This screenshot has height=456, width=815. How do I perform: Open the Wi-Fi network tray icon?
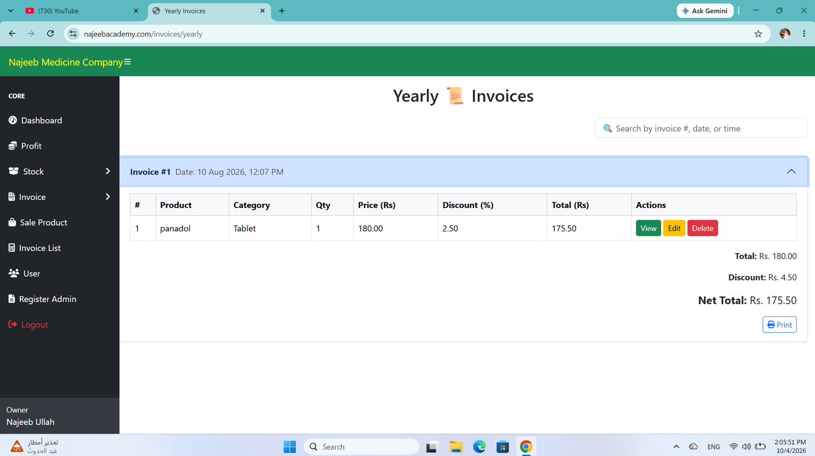733,447
